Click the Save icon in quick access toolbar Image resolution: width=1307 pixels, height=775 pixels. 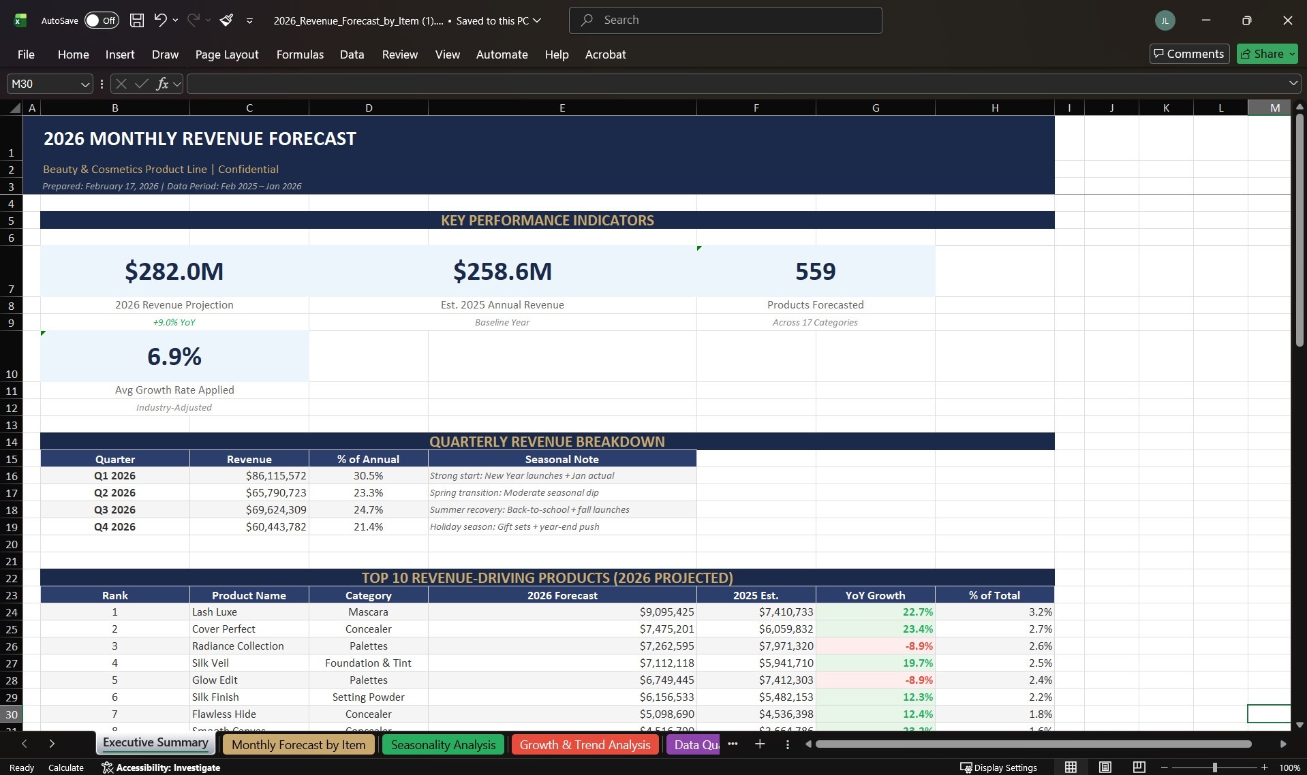click(136, 20)
